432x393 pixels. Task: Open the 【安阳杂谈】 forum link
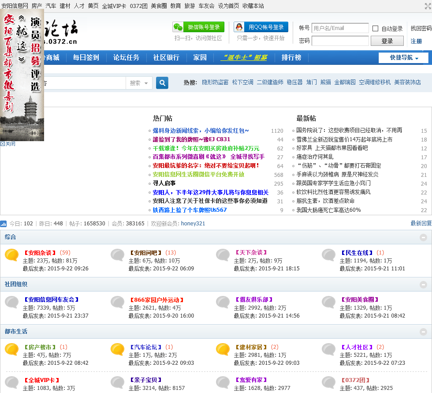(40, 253)
